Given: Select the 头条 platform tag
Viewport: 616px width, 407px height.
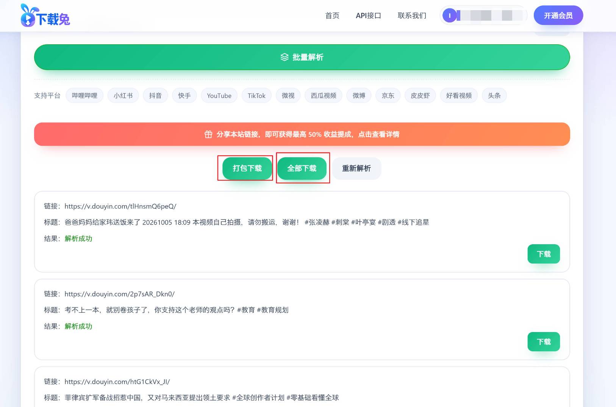Looking at the screenshot, I should point(494,96).
